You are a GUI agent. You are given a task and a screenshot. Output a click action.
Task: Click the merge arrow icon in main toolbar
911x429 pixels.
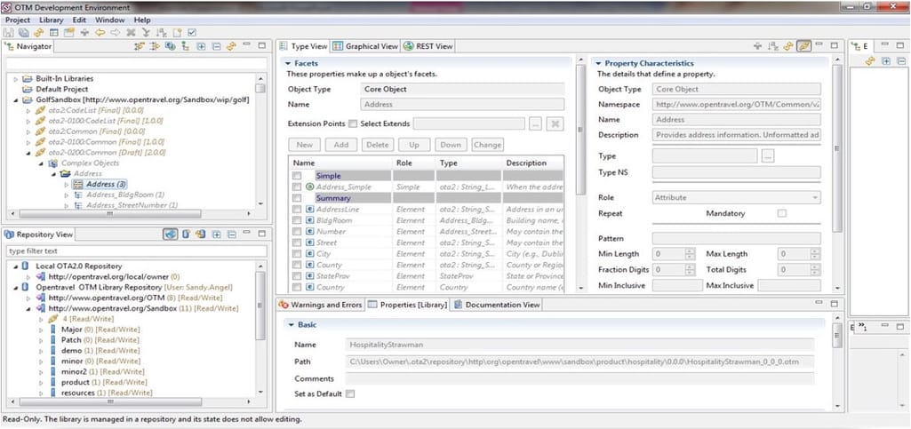click(146, 33)
